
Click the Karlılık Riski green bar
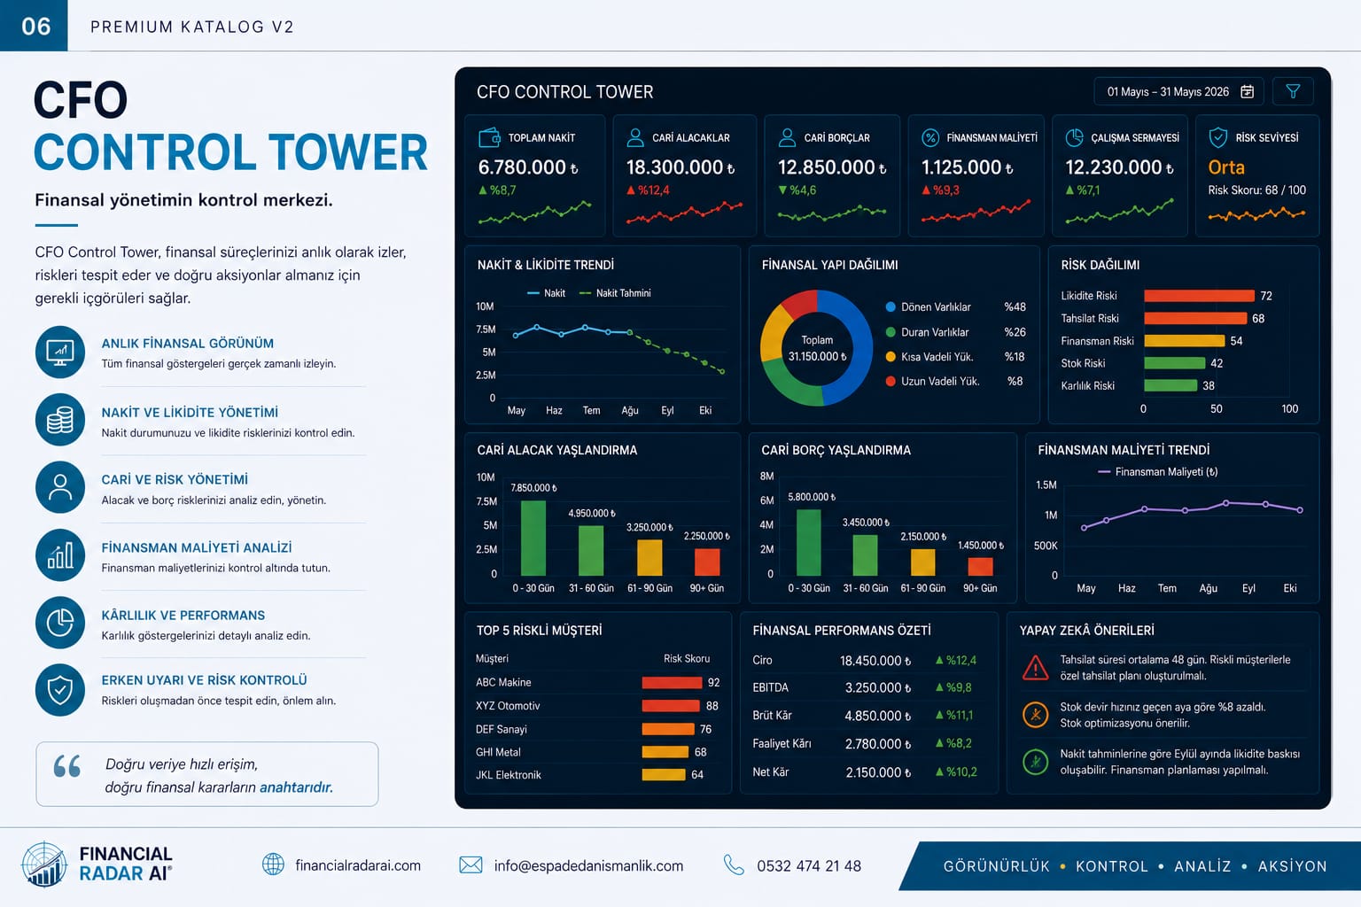click(x=1170, y=385)
